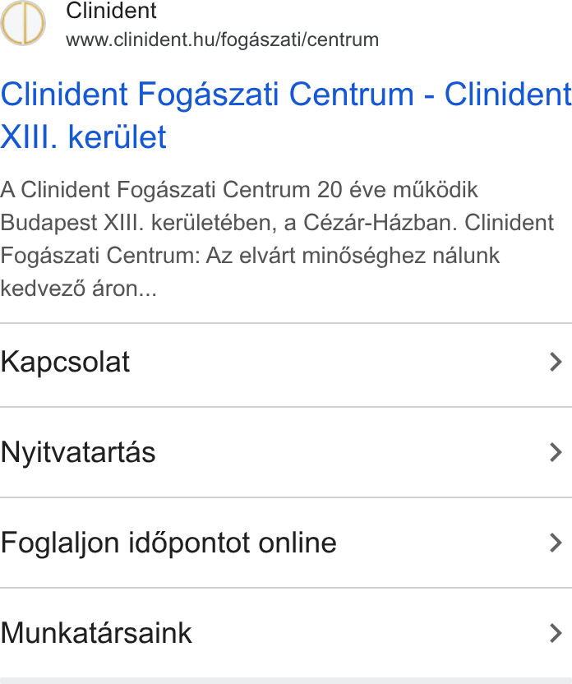
Task: Click the 'kedvező áron...' snippet ending
Action: click(78, 289)
